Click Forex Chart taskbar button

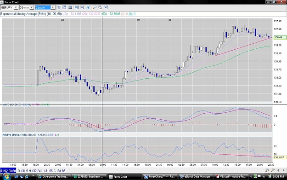[124, 177]
